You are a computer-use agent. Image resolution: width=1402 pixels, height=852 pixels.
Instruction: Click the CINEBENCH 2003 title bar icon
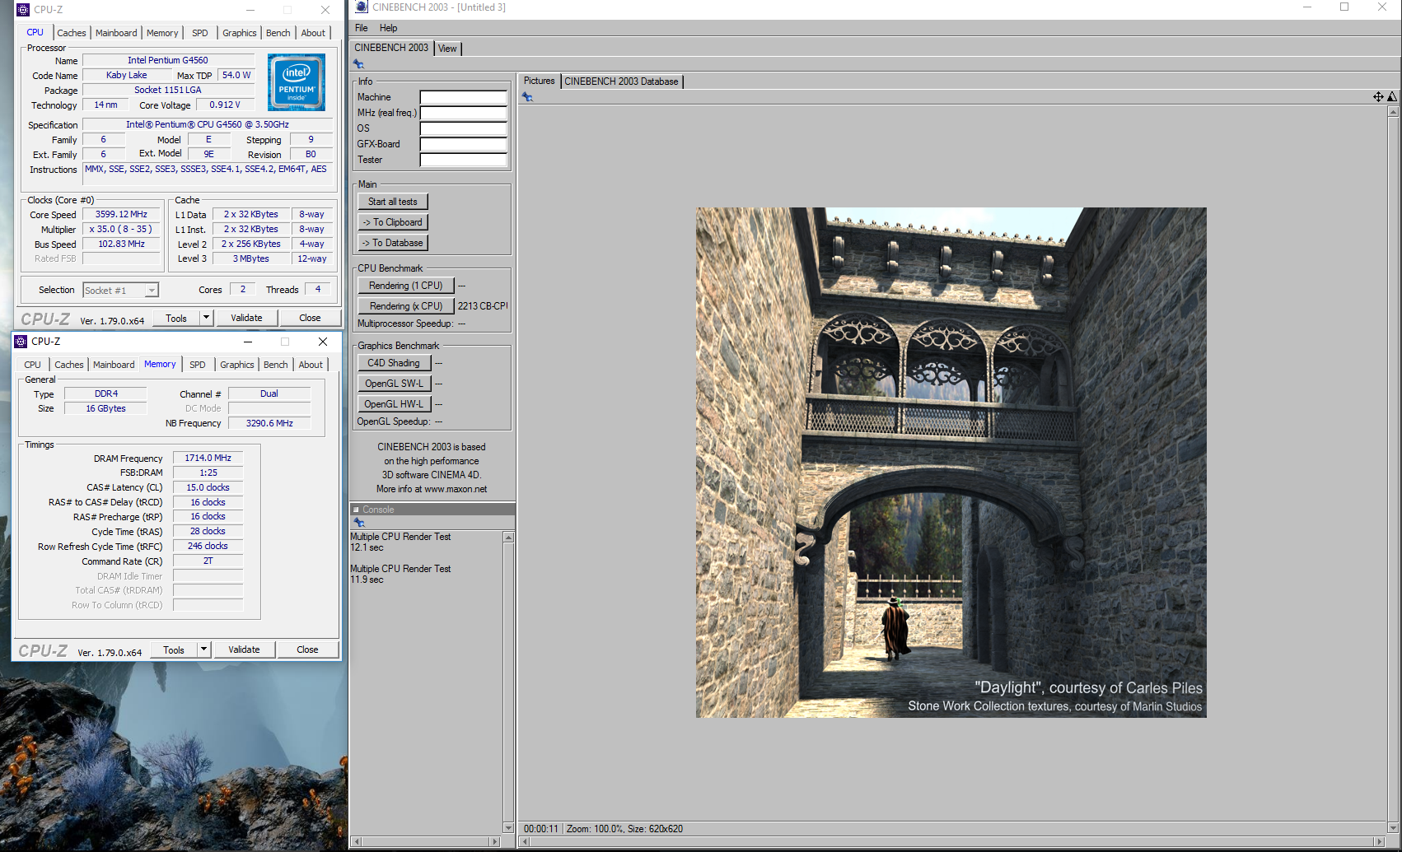click(x=361, y=7)
